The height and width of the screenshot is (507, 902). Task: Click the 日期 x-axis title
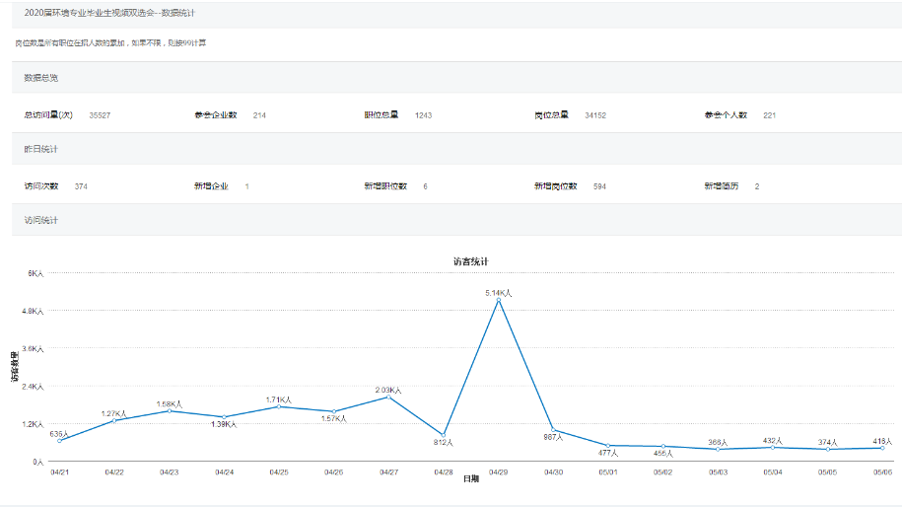[x=471, y=478]
